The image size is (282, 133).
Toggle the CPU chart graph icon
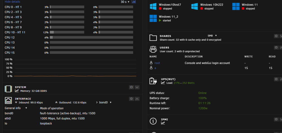134,2
